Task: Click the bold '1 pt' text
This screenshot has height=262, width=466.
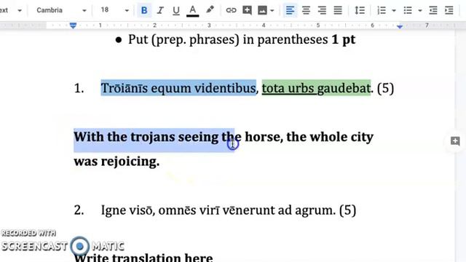Action: click(x=343, y=39)
